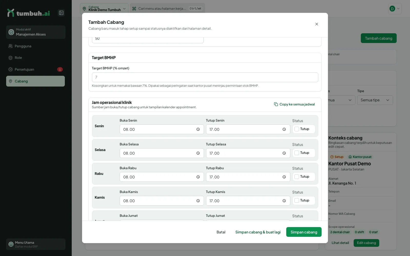Go to the Persetujuan page

point(35,69)
